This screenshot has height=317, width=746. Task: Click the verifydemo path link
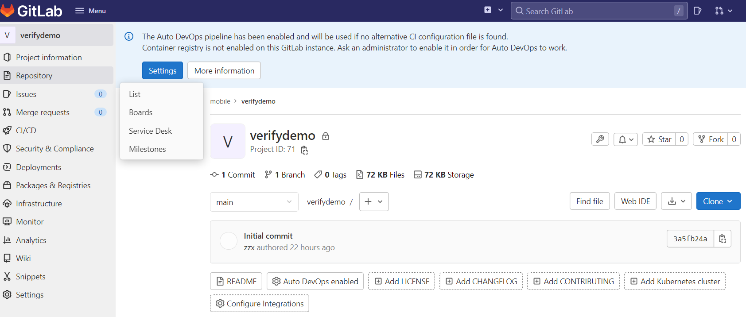click(x=326, y=201)
